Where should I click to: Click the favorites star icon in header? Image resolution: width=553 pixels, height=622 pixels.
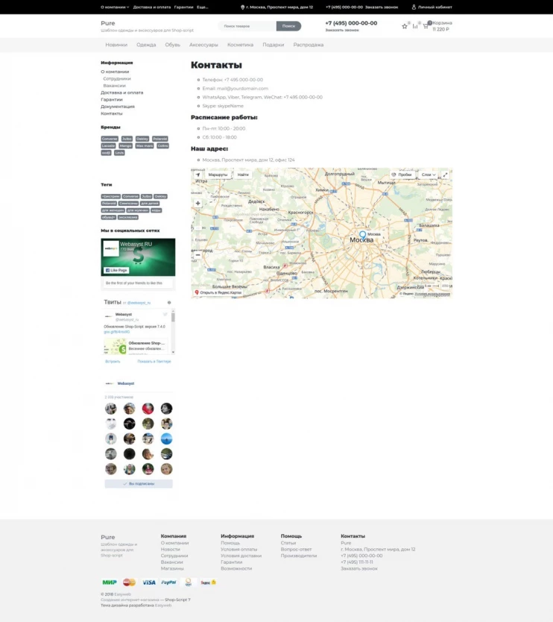tap(405, 26)
